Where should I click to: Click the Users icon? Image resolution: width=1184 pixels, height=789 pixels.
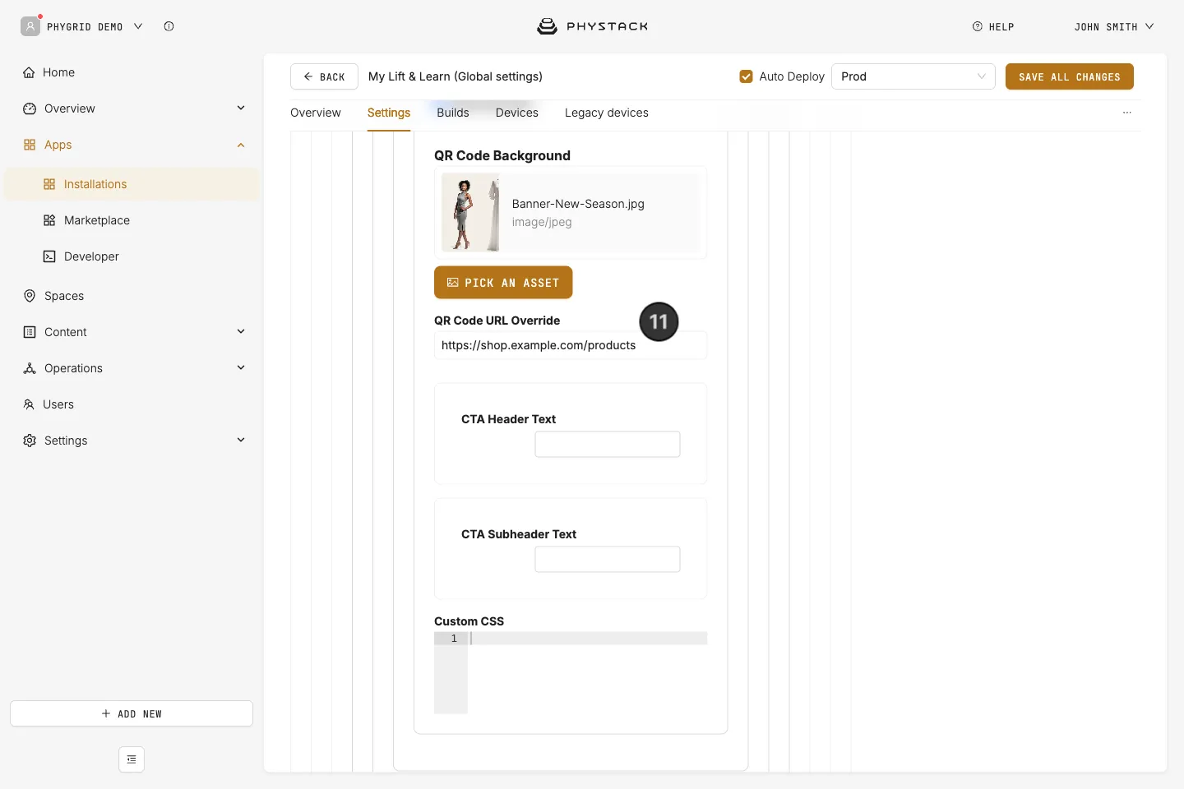[29, 404]
